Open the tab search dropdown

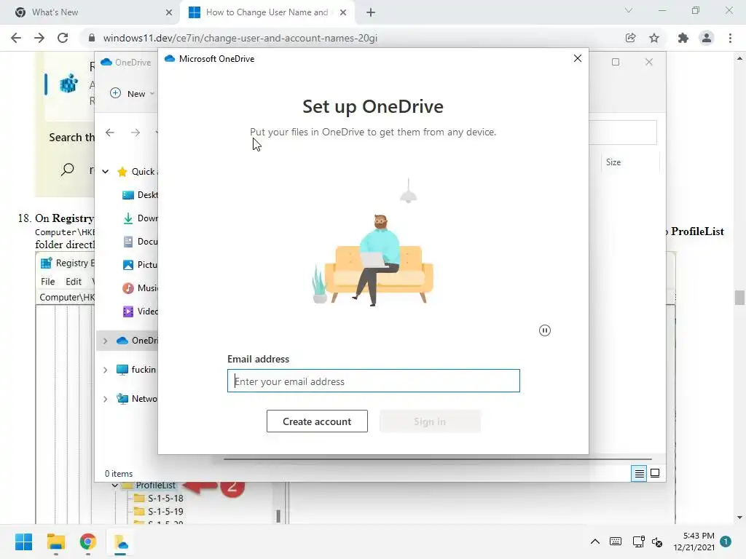[x=629, y=10]
